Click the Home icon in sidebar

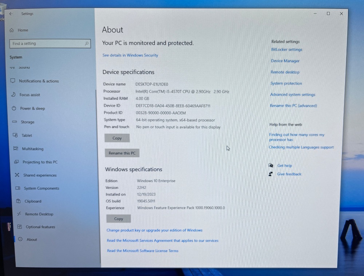(x=12, y=30)
